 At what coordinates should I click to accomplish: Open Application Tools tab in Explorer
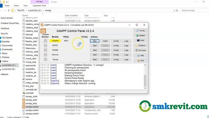39,6
